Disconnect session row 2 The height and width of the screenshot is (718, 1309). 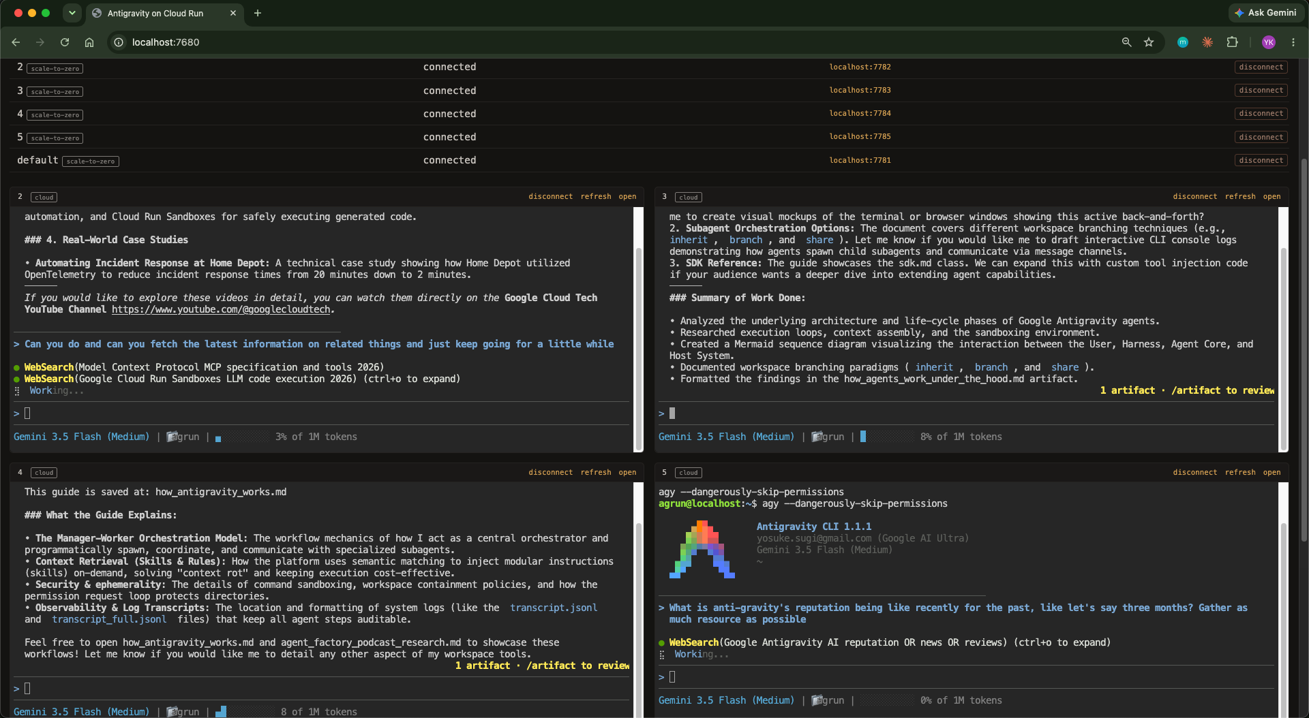click(1261, 67)
